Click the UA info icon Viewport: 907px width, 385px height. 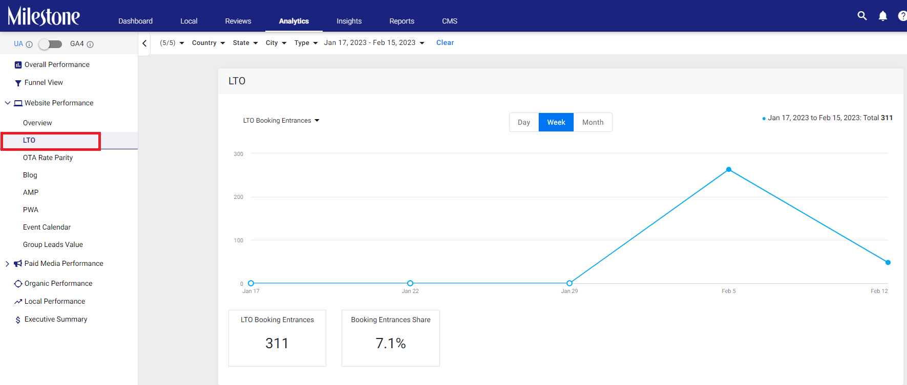(29, 44)
